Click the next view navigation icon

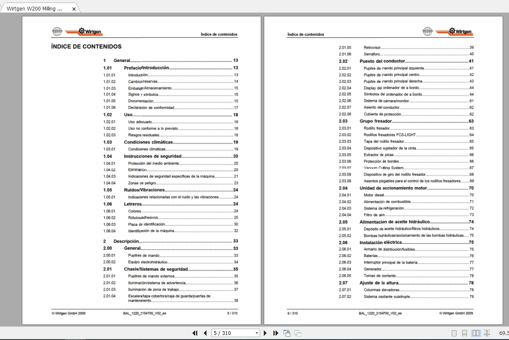click(x=298, y=333)
